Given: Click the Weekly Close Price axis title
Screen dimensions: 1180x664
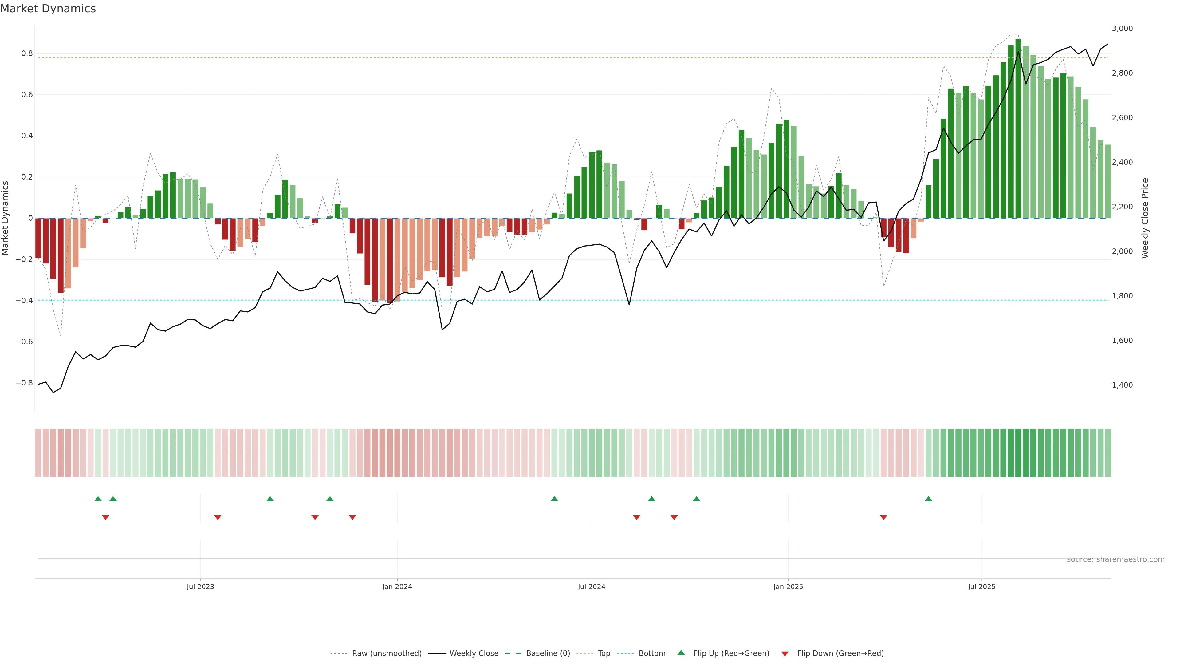Looking at the screenshot, I should point(1145,218).
